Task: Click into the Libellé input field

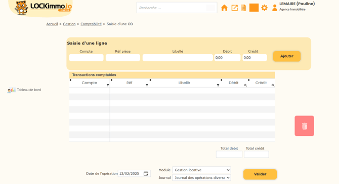Action: (x=178, y=58)
